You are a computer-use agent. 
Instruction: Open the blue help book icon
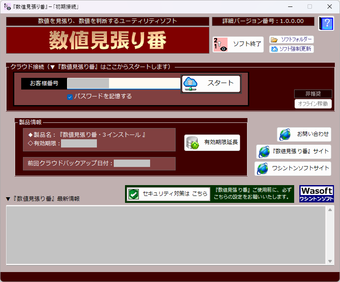[x=326, y=23]
